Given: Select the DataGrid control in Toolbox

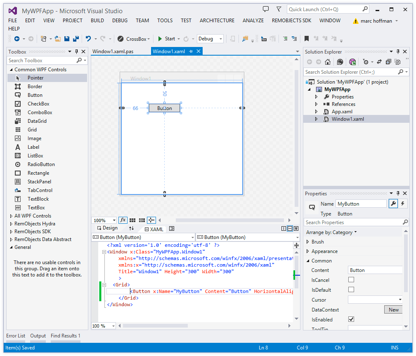Looking at the screenshot, I should pyautogui.click(x=37, y=121).
